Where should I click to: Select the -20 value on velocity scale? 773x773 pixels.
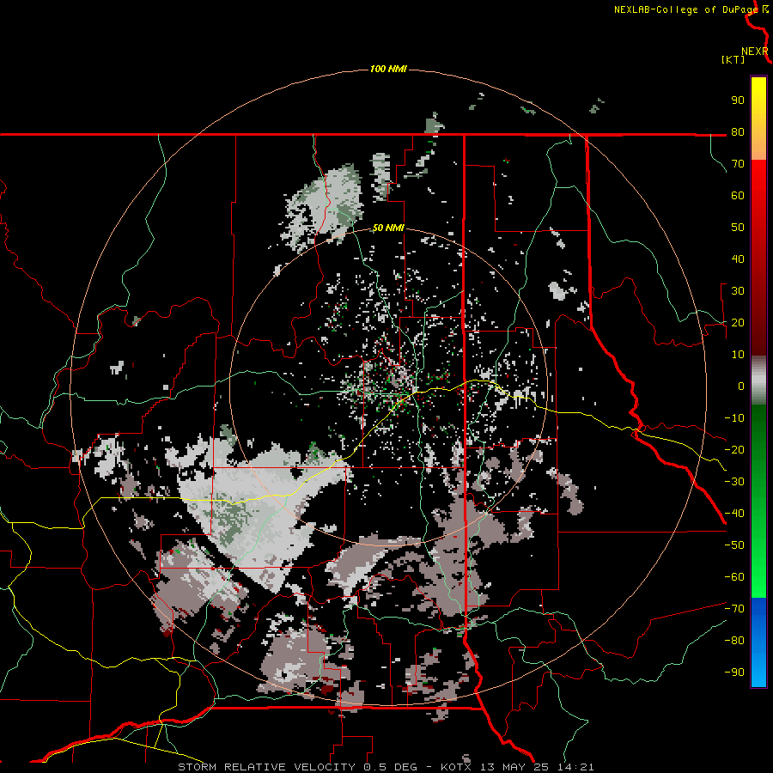(734, 449)
